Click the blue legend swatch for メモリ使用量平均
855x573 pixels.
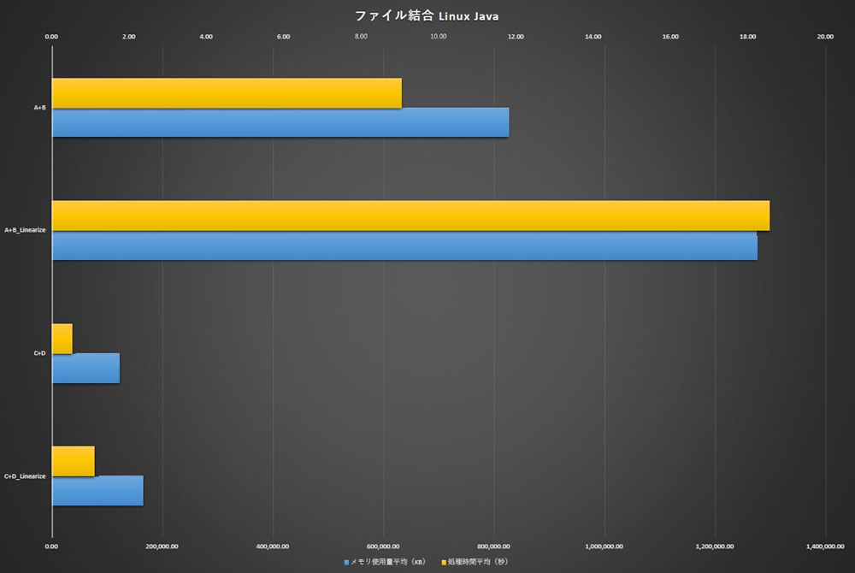pyautogui.click(x=347, y=563)
